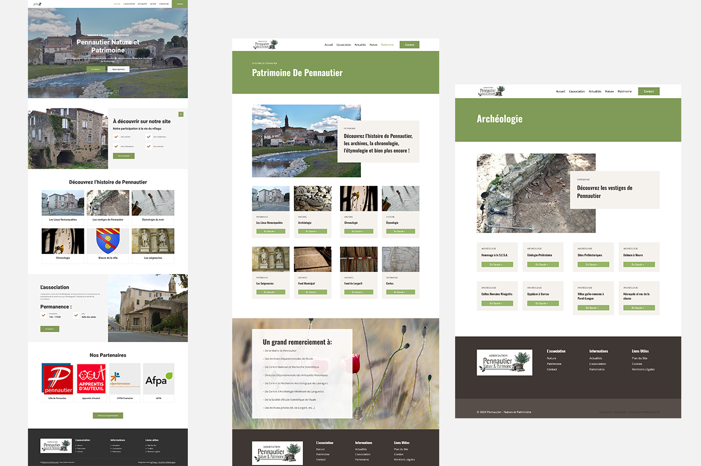Click "En Savoir +" under Dolmen à Moure
701x466 pixels.
[639, 265]
